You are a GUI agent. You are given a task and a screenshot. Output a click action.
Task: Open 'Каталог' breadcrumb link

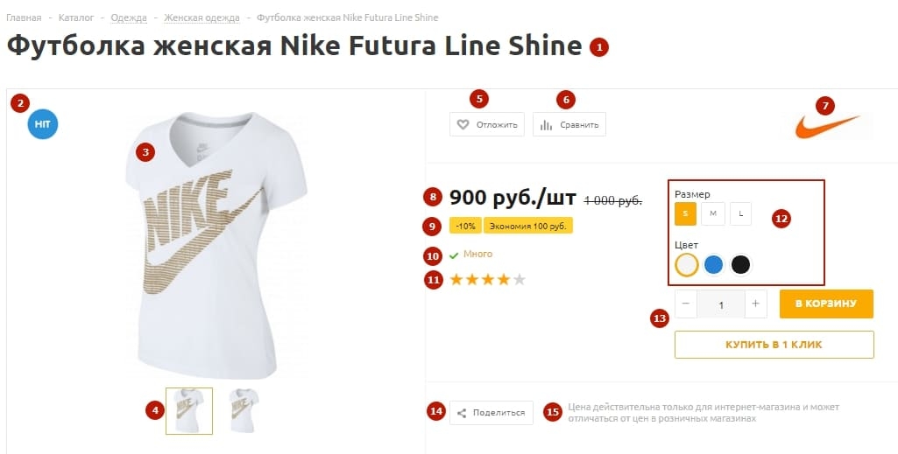click(x=76, y=17)
